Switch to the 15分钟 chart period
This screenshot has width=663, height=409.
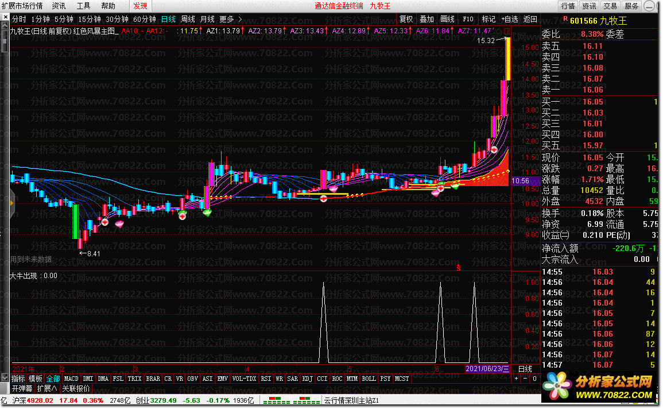(x=89, y=20)
